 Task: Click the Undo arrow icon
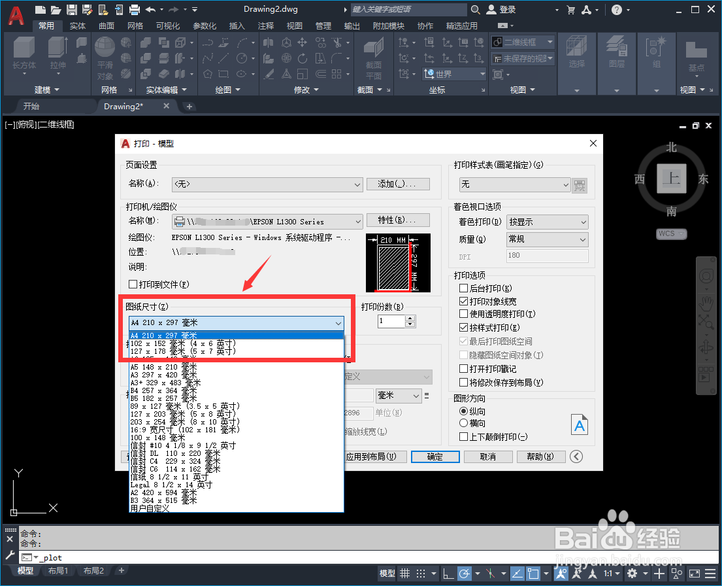click(150, 9)
